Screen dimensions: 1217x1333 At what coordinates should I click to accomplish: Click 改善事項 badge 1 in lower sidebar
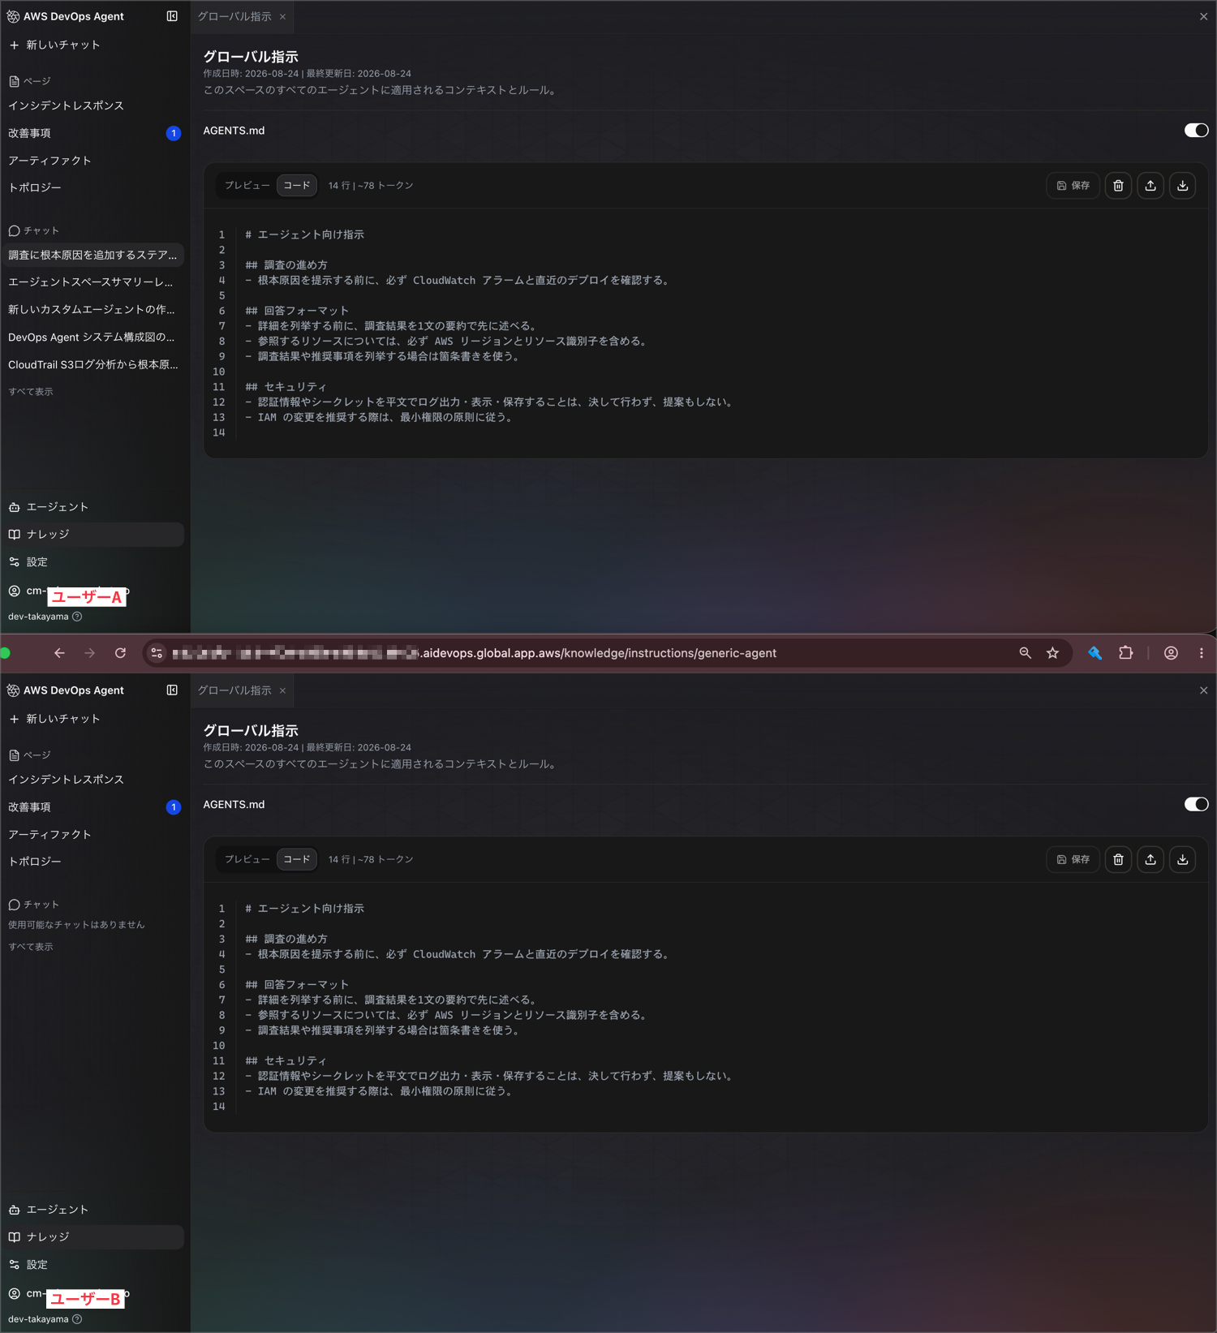click(174, 807)
